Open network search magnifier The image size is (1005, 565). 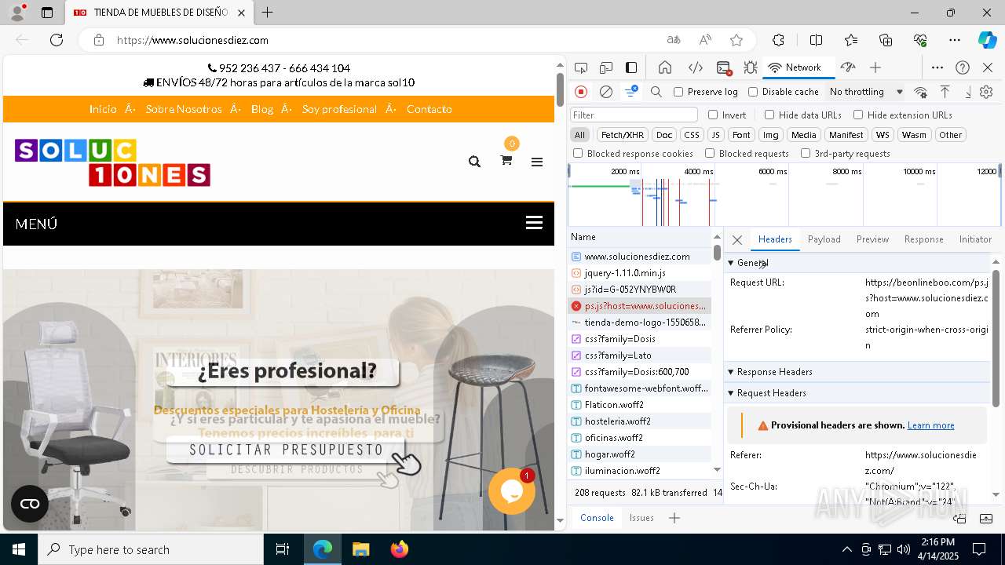coord(656,92)
